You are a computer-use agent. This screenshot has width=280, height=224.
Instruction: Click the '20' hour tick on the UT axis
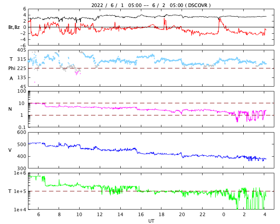[182, 214]
